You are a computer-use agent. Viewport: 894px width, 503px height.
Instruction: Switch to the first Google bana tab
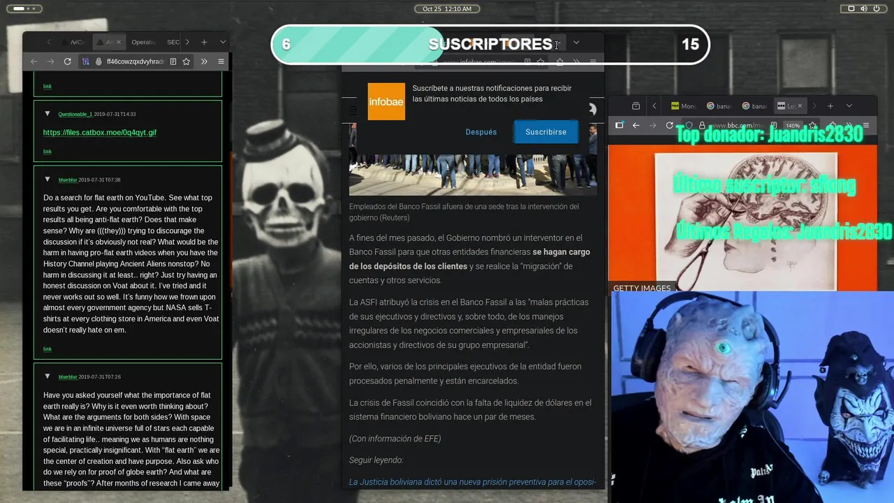(719, 106)
